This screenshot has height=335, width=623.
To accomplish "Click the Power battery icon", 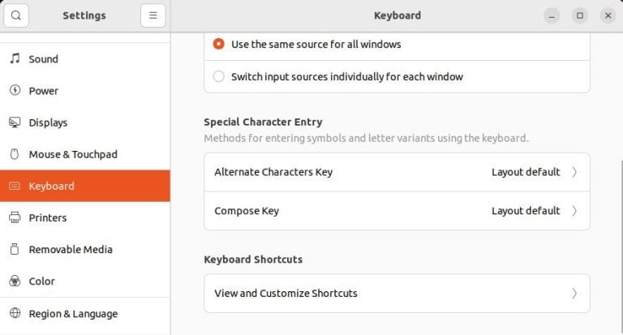I will point(15,91).
